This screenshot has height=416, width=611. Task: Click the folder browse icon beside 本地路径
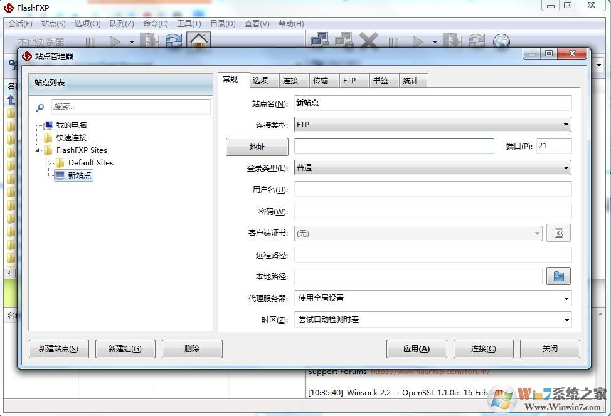click(558, 276)
